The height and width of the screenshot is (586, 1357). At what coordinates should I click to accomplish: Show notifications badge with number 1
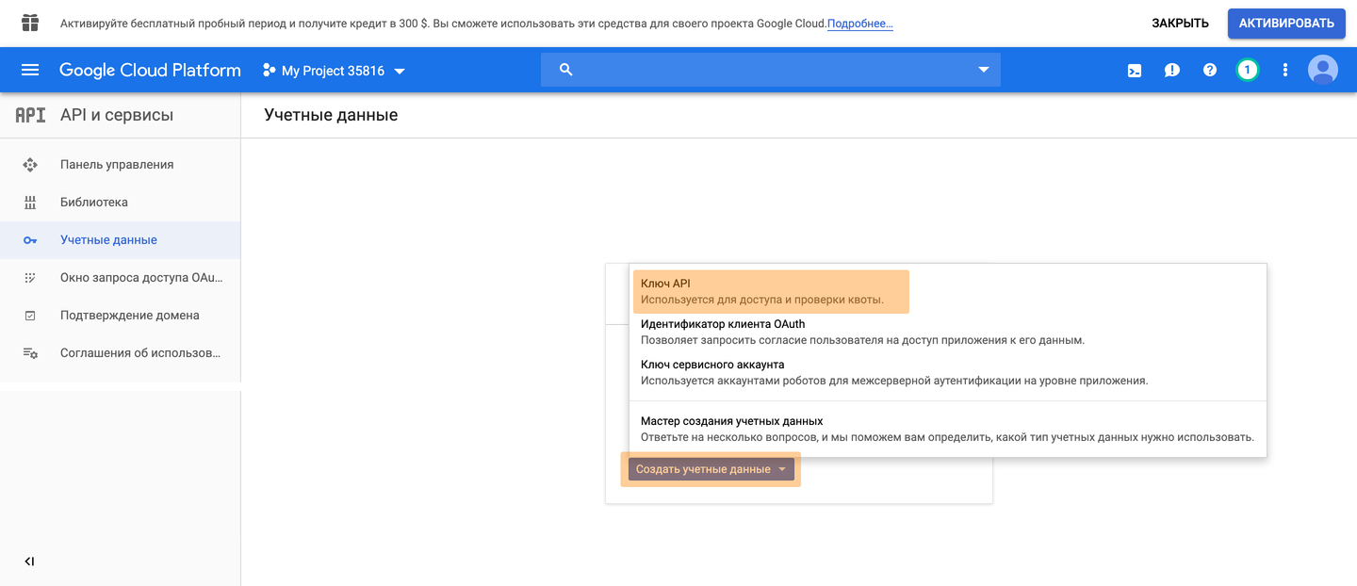[1247, 70]
